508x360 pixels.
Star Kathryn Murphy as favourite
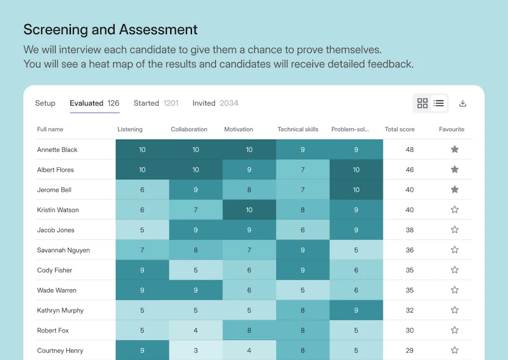tap(454, 310)
